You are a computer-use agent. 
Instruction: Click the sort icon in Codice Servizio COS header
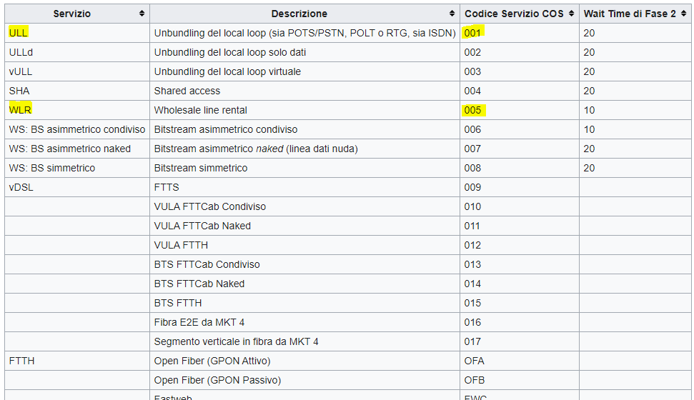coord(571,14)
